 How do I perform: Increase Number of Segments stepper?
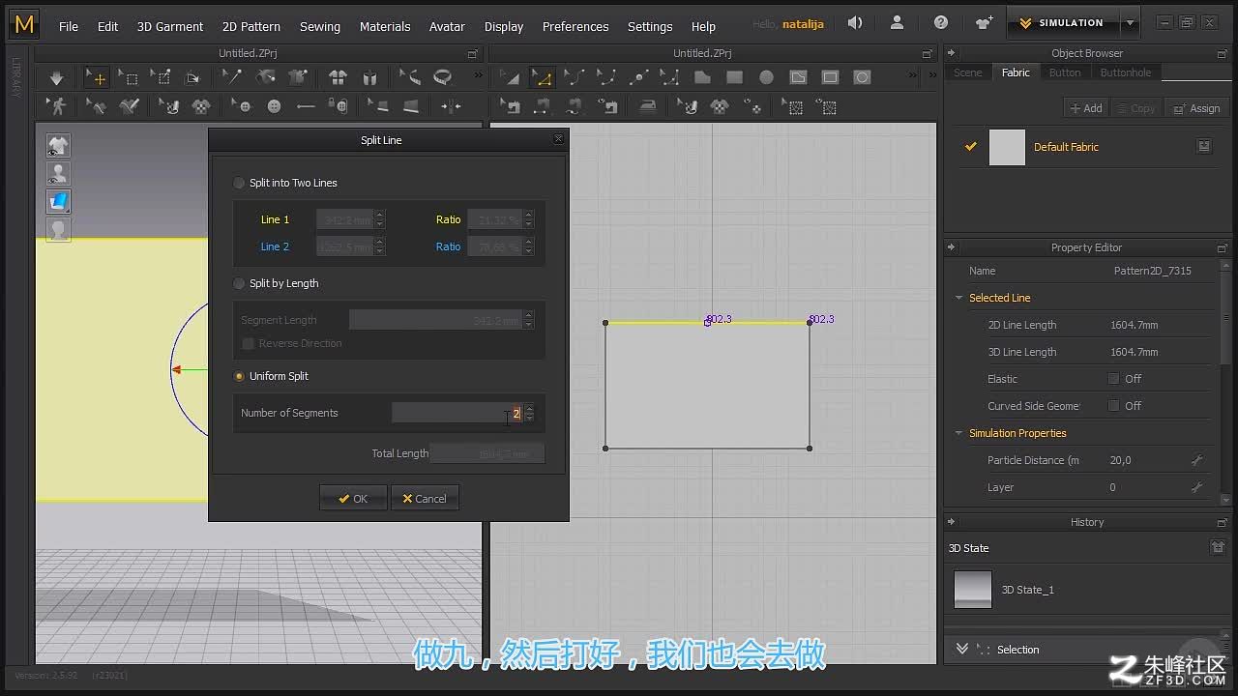(529, 409)
